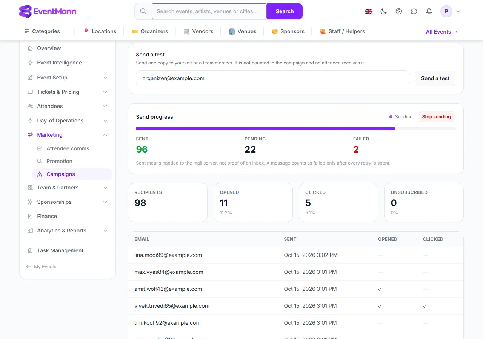Screen dimensions: 483x339
Task: Click amit.wolf42@example.com row
Action: click(x=296, y=289)
